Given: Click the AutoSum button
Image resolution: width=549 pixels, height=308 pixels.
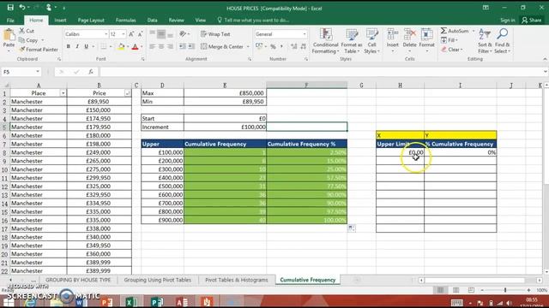Looking at the screenshot, I should (455, 31).
